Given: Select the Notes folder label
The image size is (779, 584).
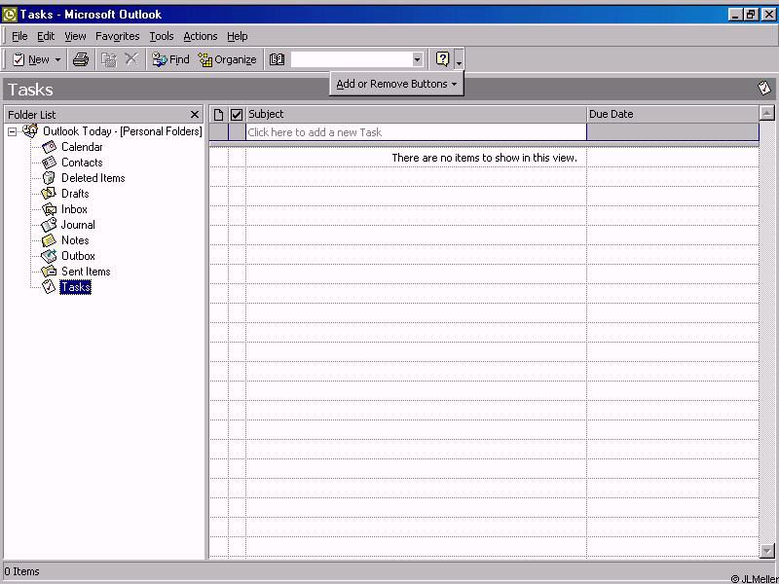Looking at the screenshot, I should [x=75, y=240].
